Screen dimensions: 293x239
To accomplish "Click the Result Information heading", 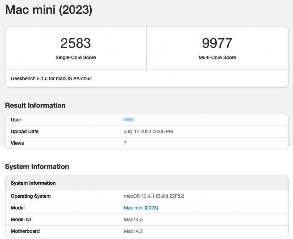I will [35, 105].
